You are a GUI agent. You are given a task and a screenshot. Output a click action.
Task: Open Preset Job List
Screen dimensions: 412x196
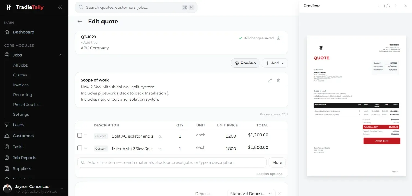pyautogui.click(x=27, y=105)
